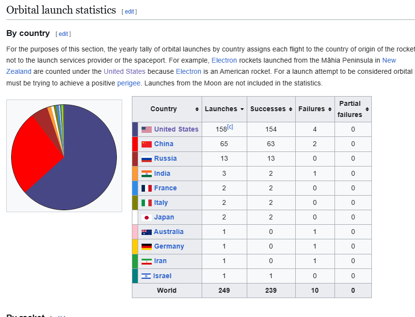This screenshot has width=415, height=317.
Task: Open the Iran country link
Action: pos(160,261)
